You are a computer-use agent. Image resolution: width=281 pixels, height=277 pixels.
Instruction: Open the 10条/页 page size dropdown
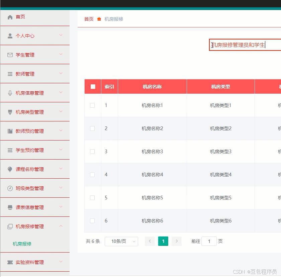[x=121, y=241]
